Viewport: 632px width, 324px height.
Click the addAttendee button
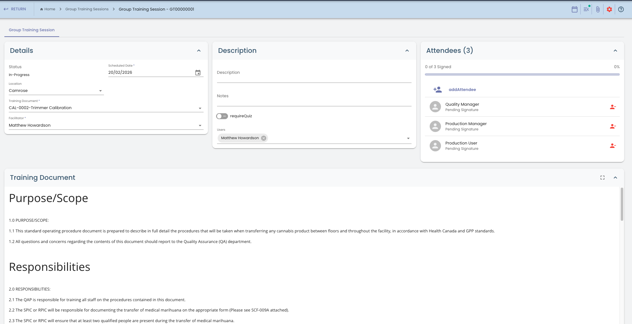(462, 90)
